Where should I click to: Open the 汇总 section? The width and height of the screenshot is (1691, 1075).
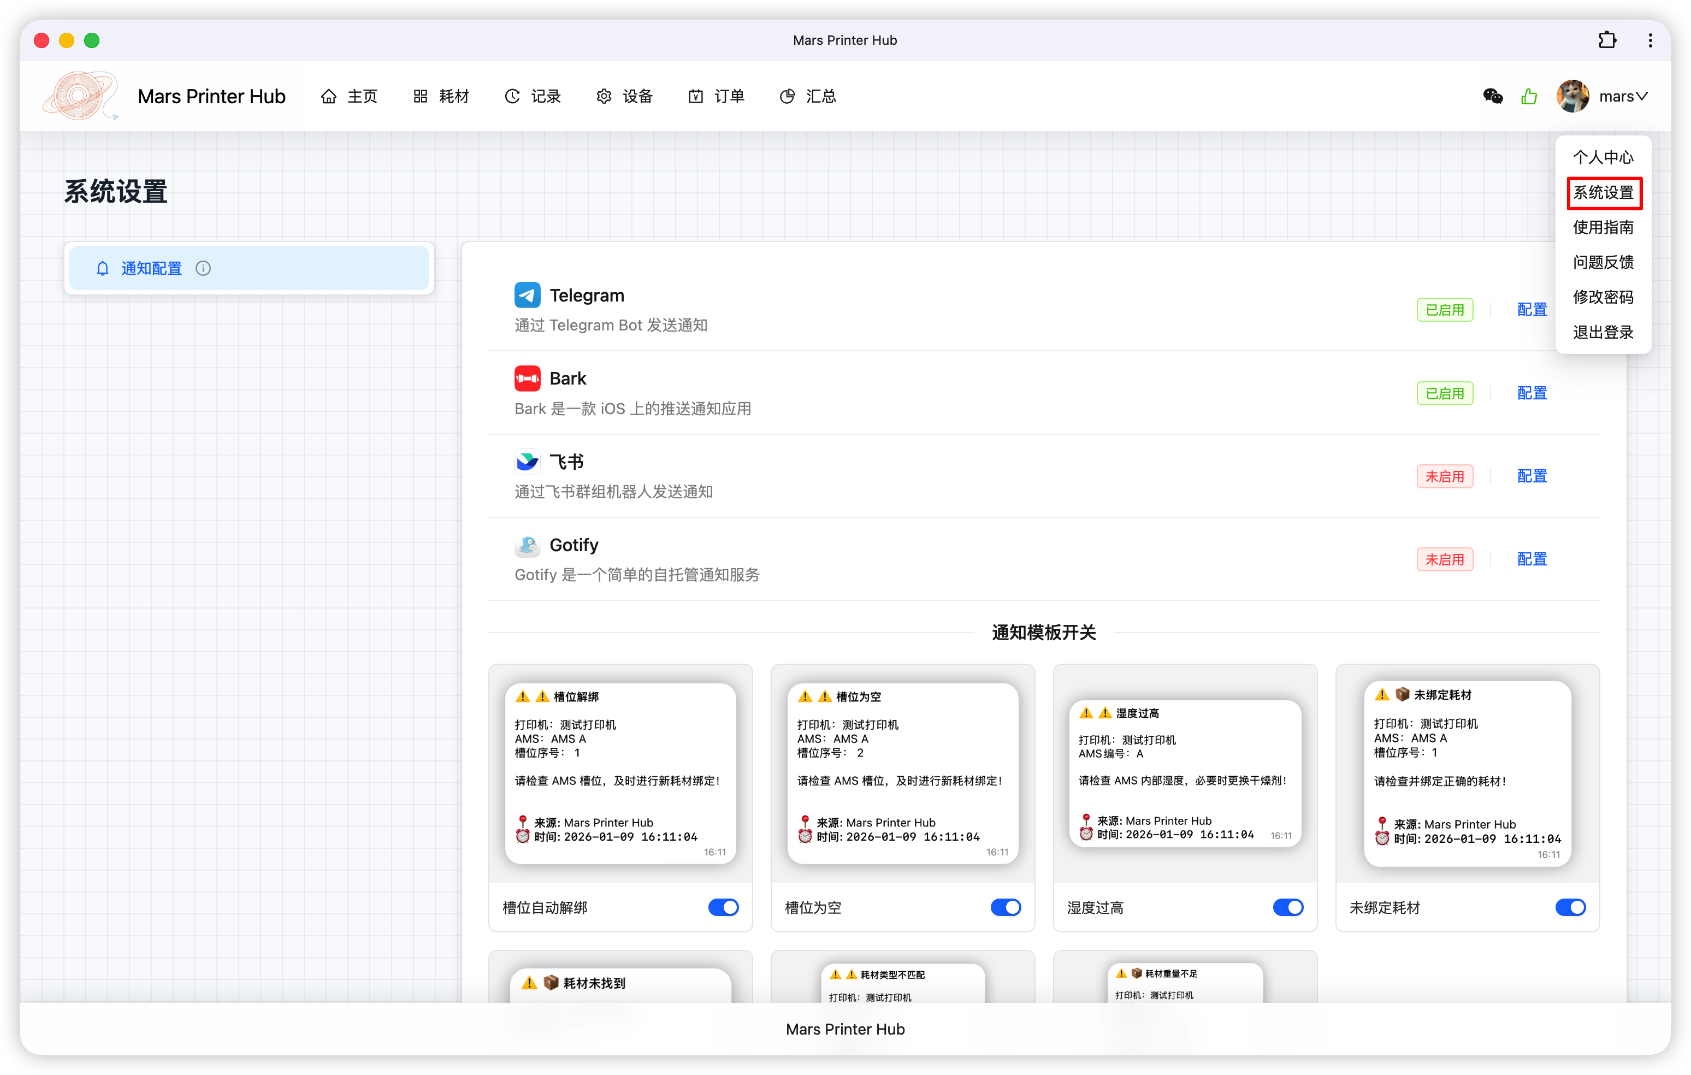808,96
